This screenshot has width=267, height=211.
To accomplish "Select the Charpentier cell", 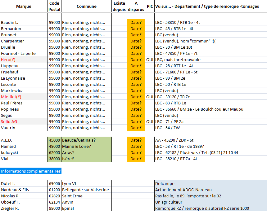I will [24, 41].
